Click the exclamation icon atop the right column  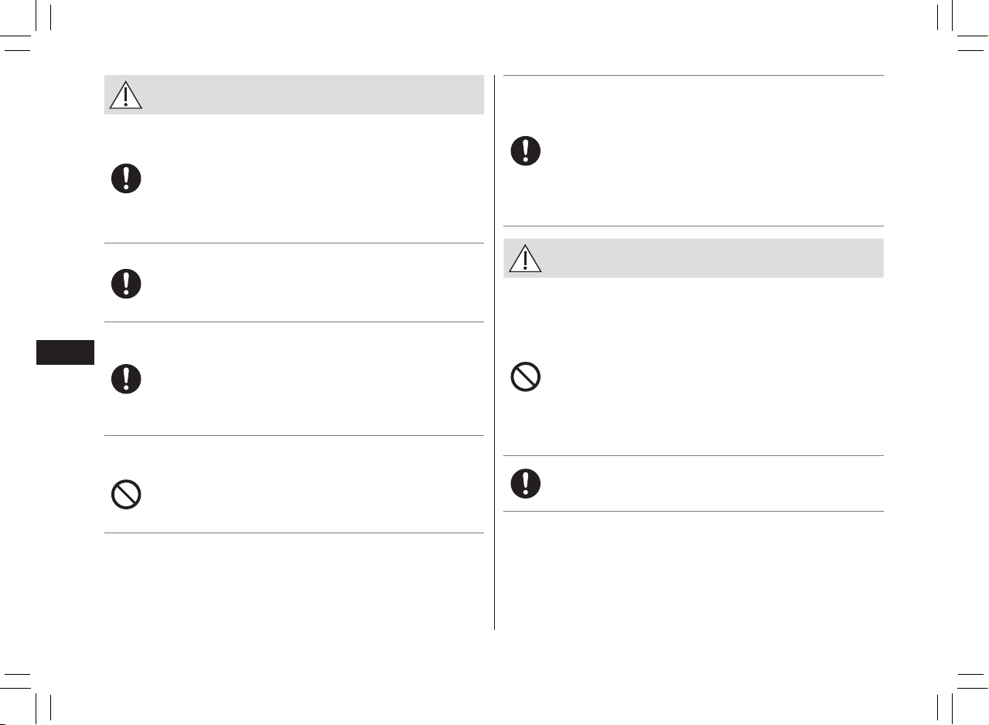(x=526, y=151)
